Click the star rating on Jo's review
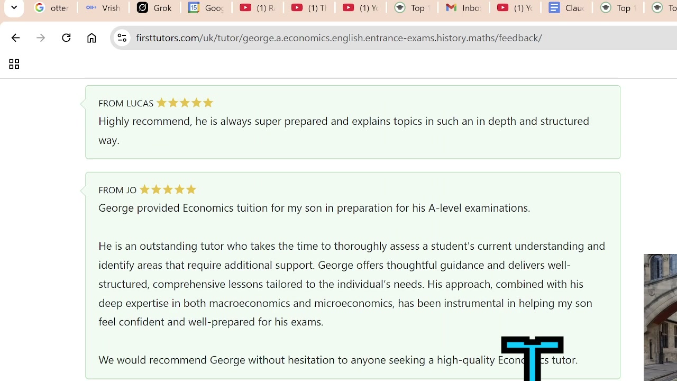Image resolution: width=677 pixels, height=381 pixels. pos(168,189)
